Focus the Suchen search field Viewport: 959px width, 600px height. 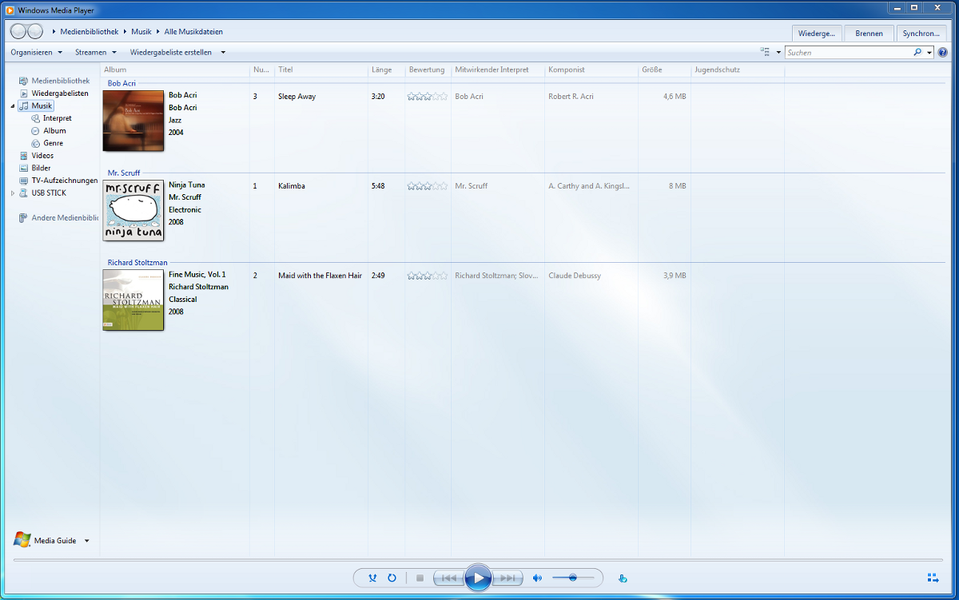click(x=848, y=52)
